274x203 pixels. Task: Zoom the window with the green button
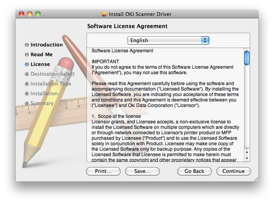(x=38, y=14)
